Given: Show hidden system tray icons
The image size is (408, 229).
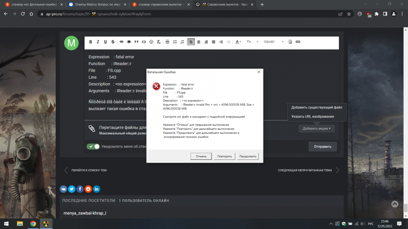Looking at the screenshot, I should pos(331,224).
